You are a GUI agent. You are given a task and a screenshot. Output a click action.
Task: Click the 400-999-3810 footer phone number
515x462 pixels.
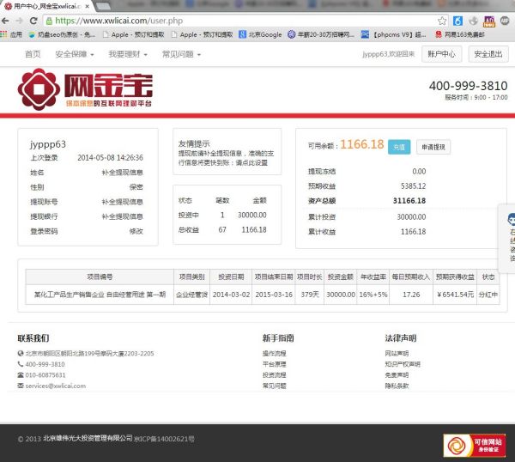(x=45, y=364)
